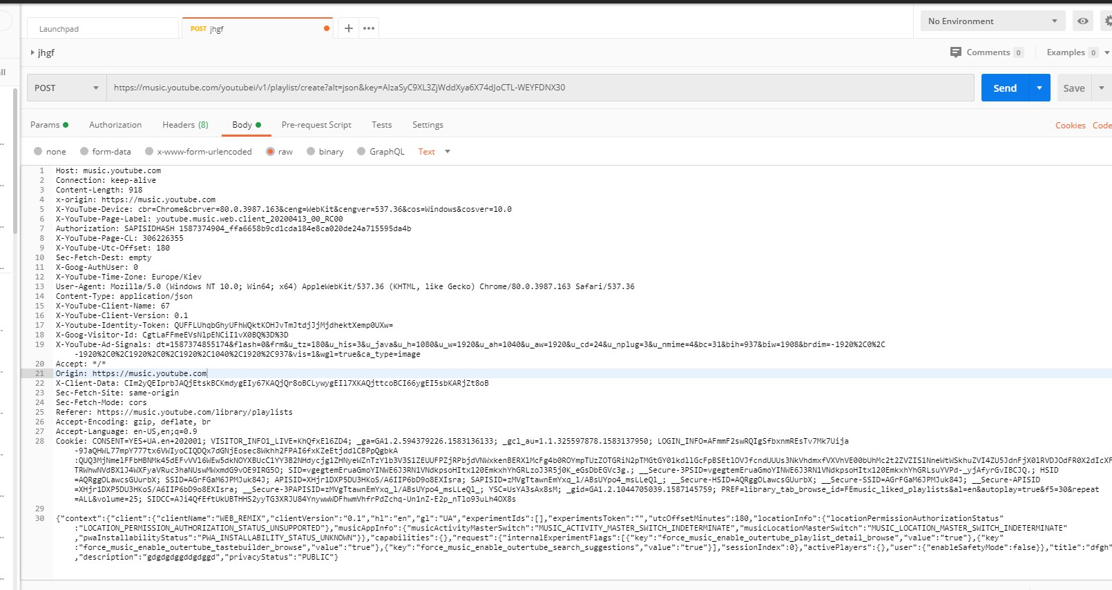
Task: Expand the jhgf request details arrow
Action: 32,52
